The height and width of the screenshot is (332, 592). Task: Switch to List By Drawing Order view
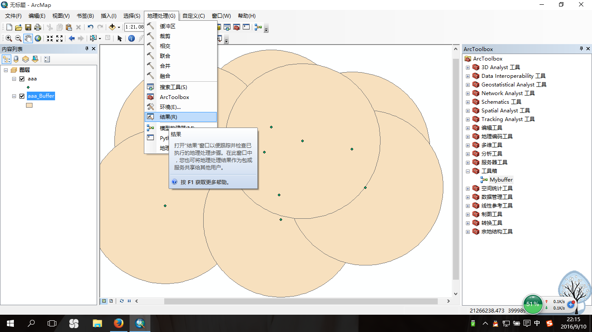point(7,59)
